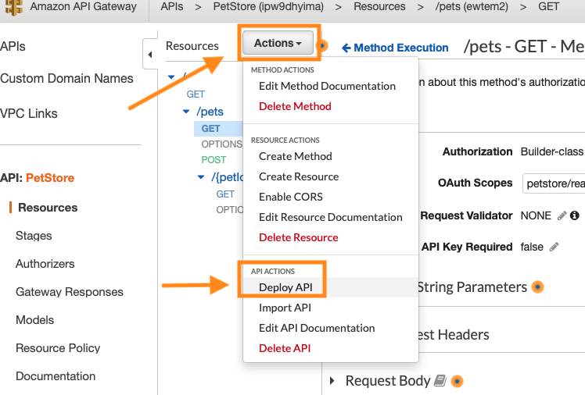Select GET method under /pets
The height and width of the screenshot is (395, 585).
(x=211, y=129)
